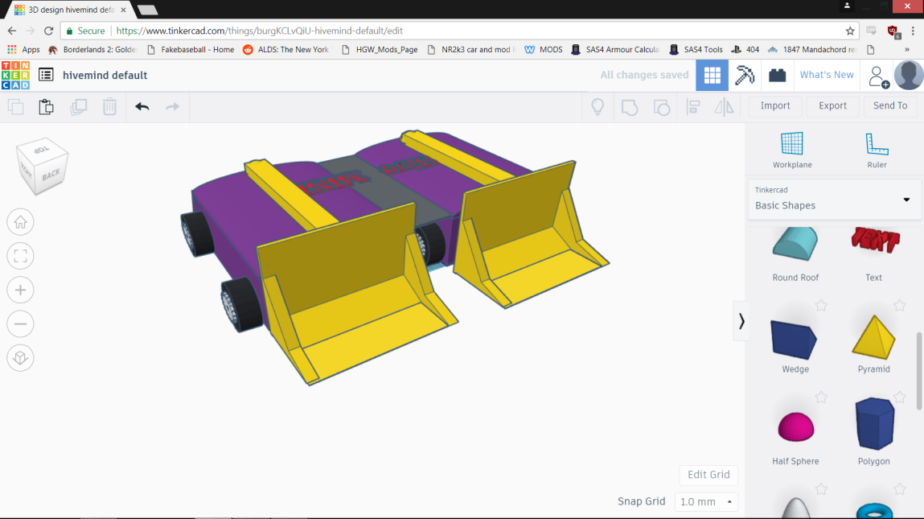Image resolution: width=924 pixels, height=519 pixels.
Task: Open the What's New link
Action: pyautogui.click(x=826, y=75)
